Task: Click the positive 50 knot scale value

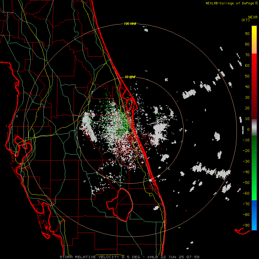Action: click(x=247, y=76)
